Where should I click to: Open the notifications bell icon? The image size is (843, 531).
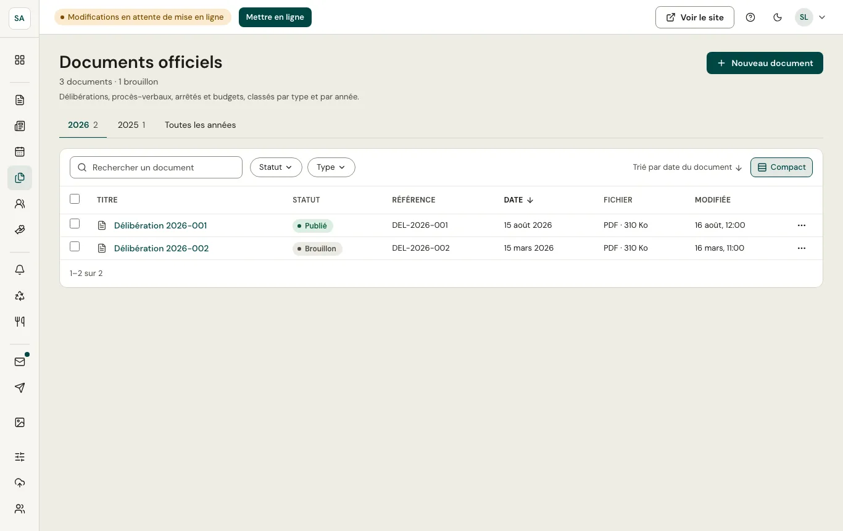click(20, 270)
